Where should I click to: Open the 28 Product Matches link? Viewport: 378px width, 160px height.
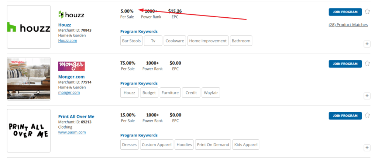[x=348, y=25]
